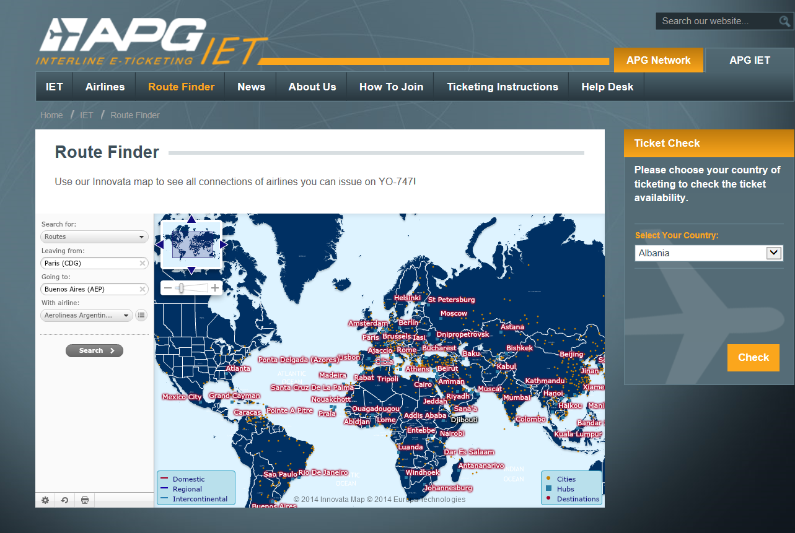Pan the map down with the bottom arrow

pos(191,270)
